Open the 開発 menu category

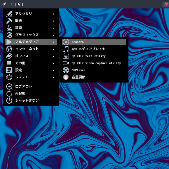pos(31,21)
